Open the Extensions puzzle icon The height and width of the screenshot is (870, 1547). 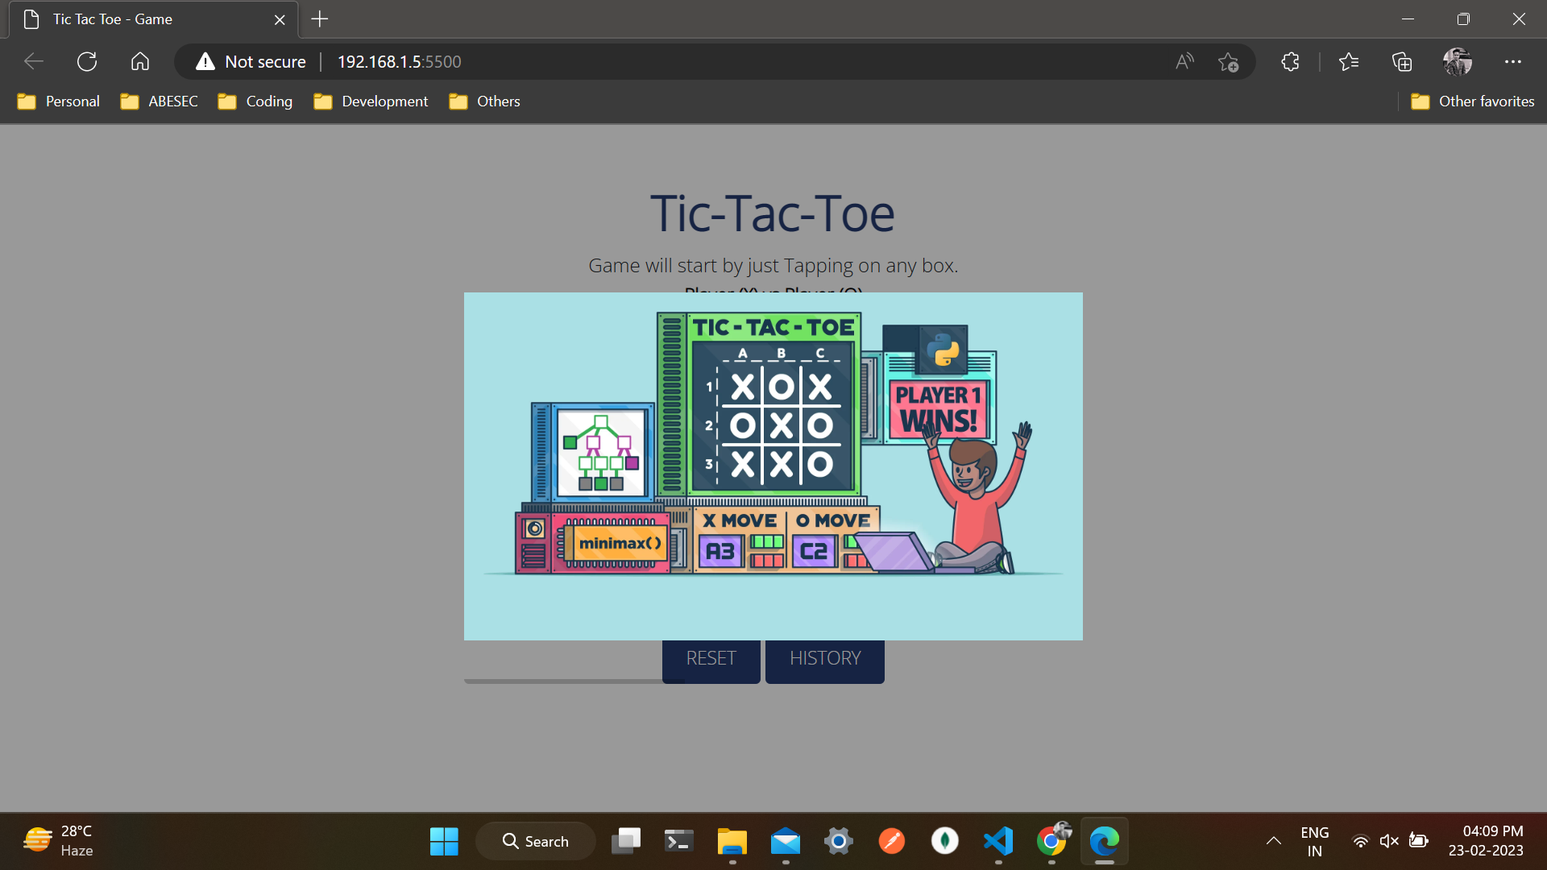1290,61
